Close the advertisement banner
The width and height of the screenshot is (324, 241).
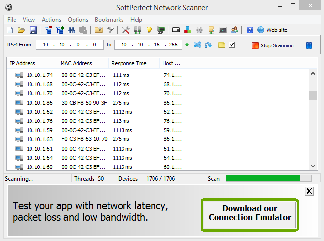click(x=309, y=191)
